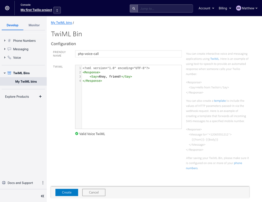The height and width of the screenshot is (202, 262).
Task: Collapse the sidebar with double-chevron icon
Action: 42,196
